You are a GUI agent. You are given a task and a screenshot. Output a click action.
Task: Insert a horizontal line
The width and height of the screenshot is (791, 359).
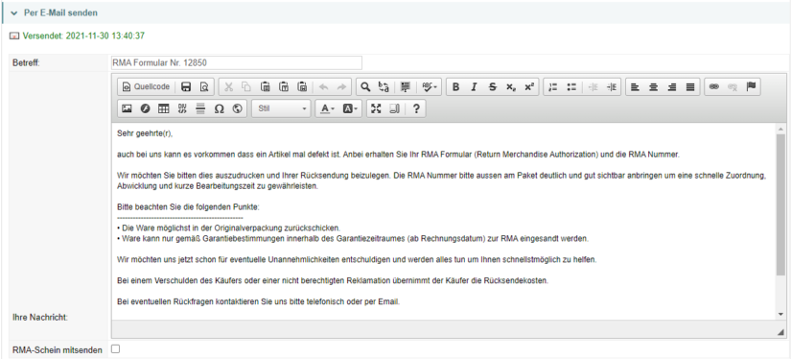(x=200, y=108)
